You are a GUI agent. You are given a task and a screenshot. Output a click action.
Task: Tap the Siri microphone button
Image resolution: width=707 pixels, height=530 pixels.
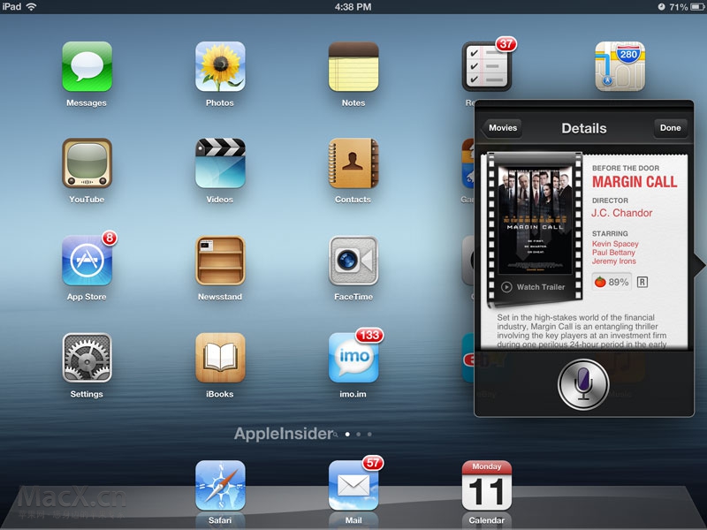[x=583, y=384]
